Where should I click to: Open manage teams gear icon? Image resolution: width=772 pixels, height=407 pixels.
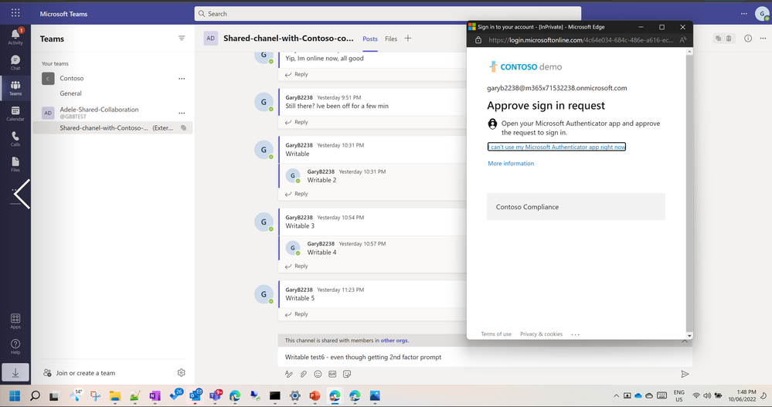click(181, 373)
